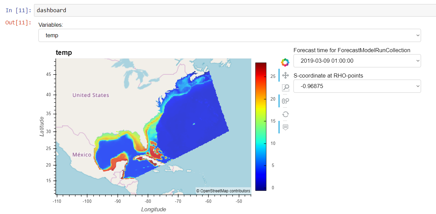This screenshot has height=214, width=436.
Task: Toggle the Wheel Zoom tool
Action: 285,101
